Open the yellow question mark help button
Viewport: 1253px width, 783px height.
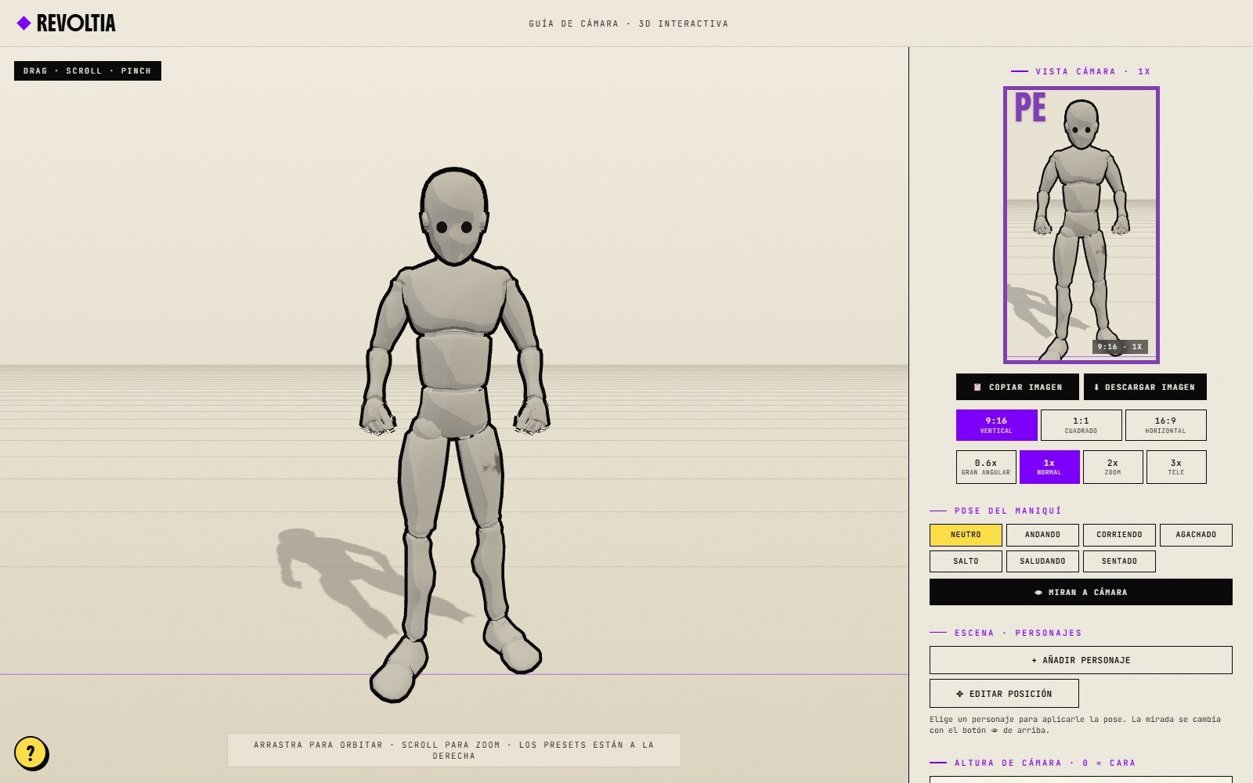31,753
